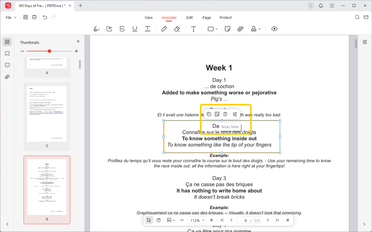Open the Protect tab
The height and width of the screenshot is (232, 372).
226,17
